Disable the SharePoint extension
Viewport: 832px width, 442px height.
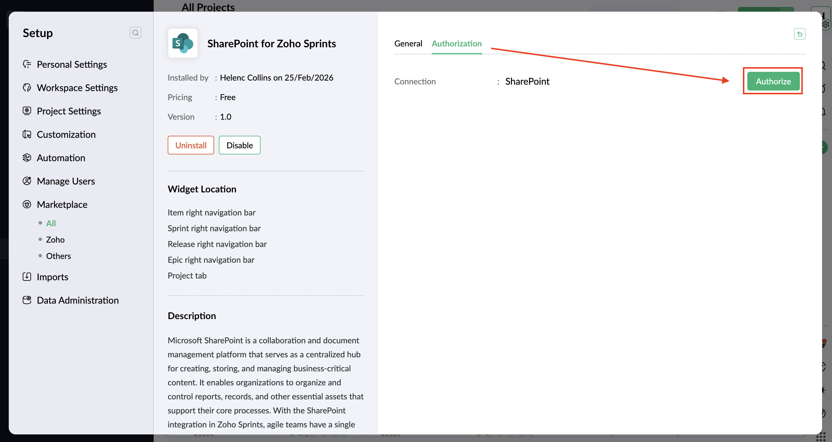pyautogui.click(x=239, y=145)
